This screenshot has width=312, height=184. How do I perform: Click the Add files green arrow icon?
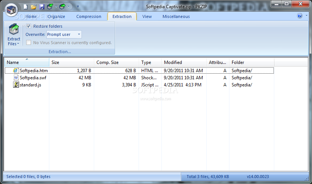coord(50,7)
